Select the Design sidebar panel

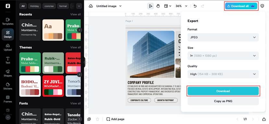click(8, 34)
